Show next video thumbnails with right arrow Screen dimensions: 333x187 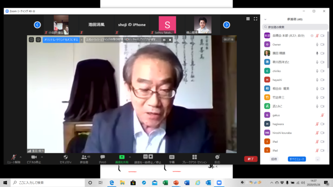tap(226, 25)
